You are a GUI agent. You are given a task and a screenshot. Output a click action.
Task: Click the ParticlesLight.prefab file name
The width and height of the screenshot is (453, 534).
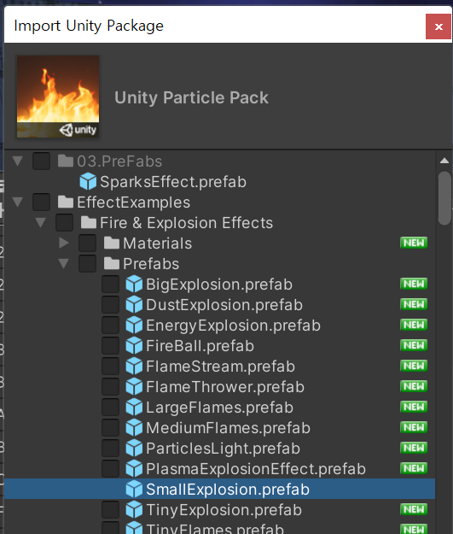[x=224, y=449]
